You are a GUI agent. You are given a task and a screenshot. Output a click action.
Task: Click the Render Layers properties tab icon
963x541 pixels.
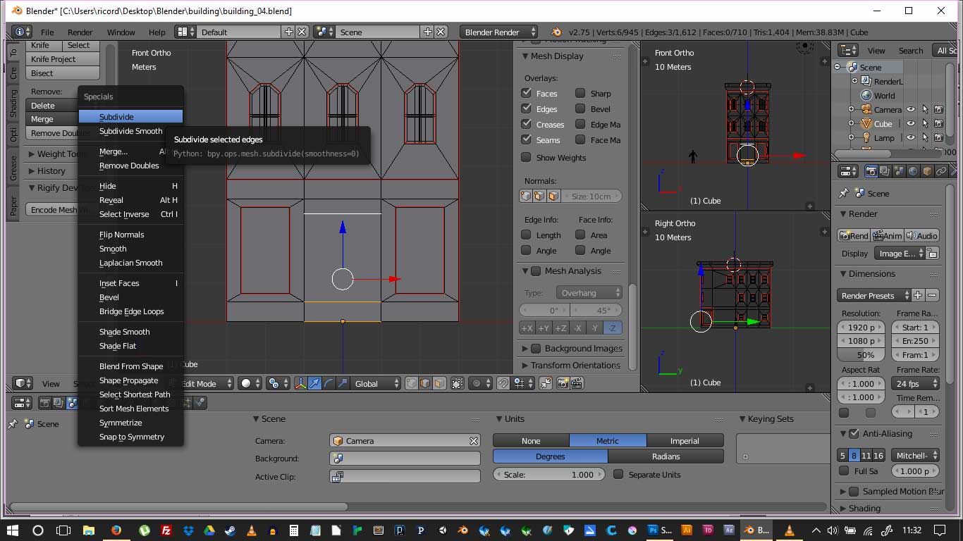885,171
